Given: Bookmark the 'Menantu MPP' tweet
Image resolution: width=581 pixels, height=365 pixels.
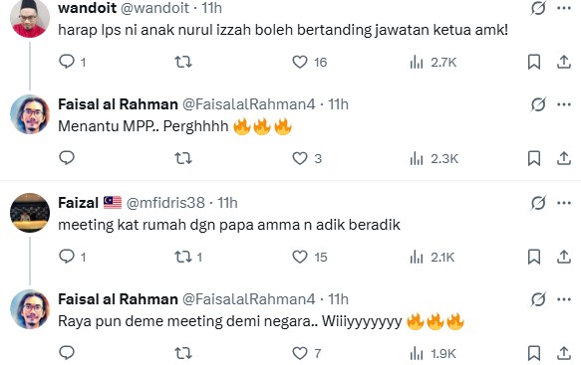Looking at the screenshot, I should 534,158.
